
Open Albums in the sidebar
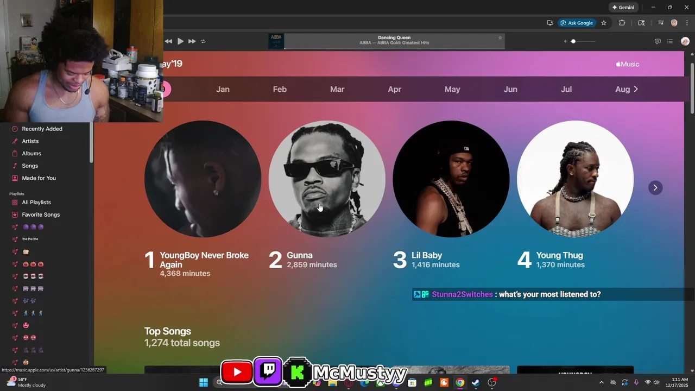31,154
